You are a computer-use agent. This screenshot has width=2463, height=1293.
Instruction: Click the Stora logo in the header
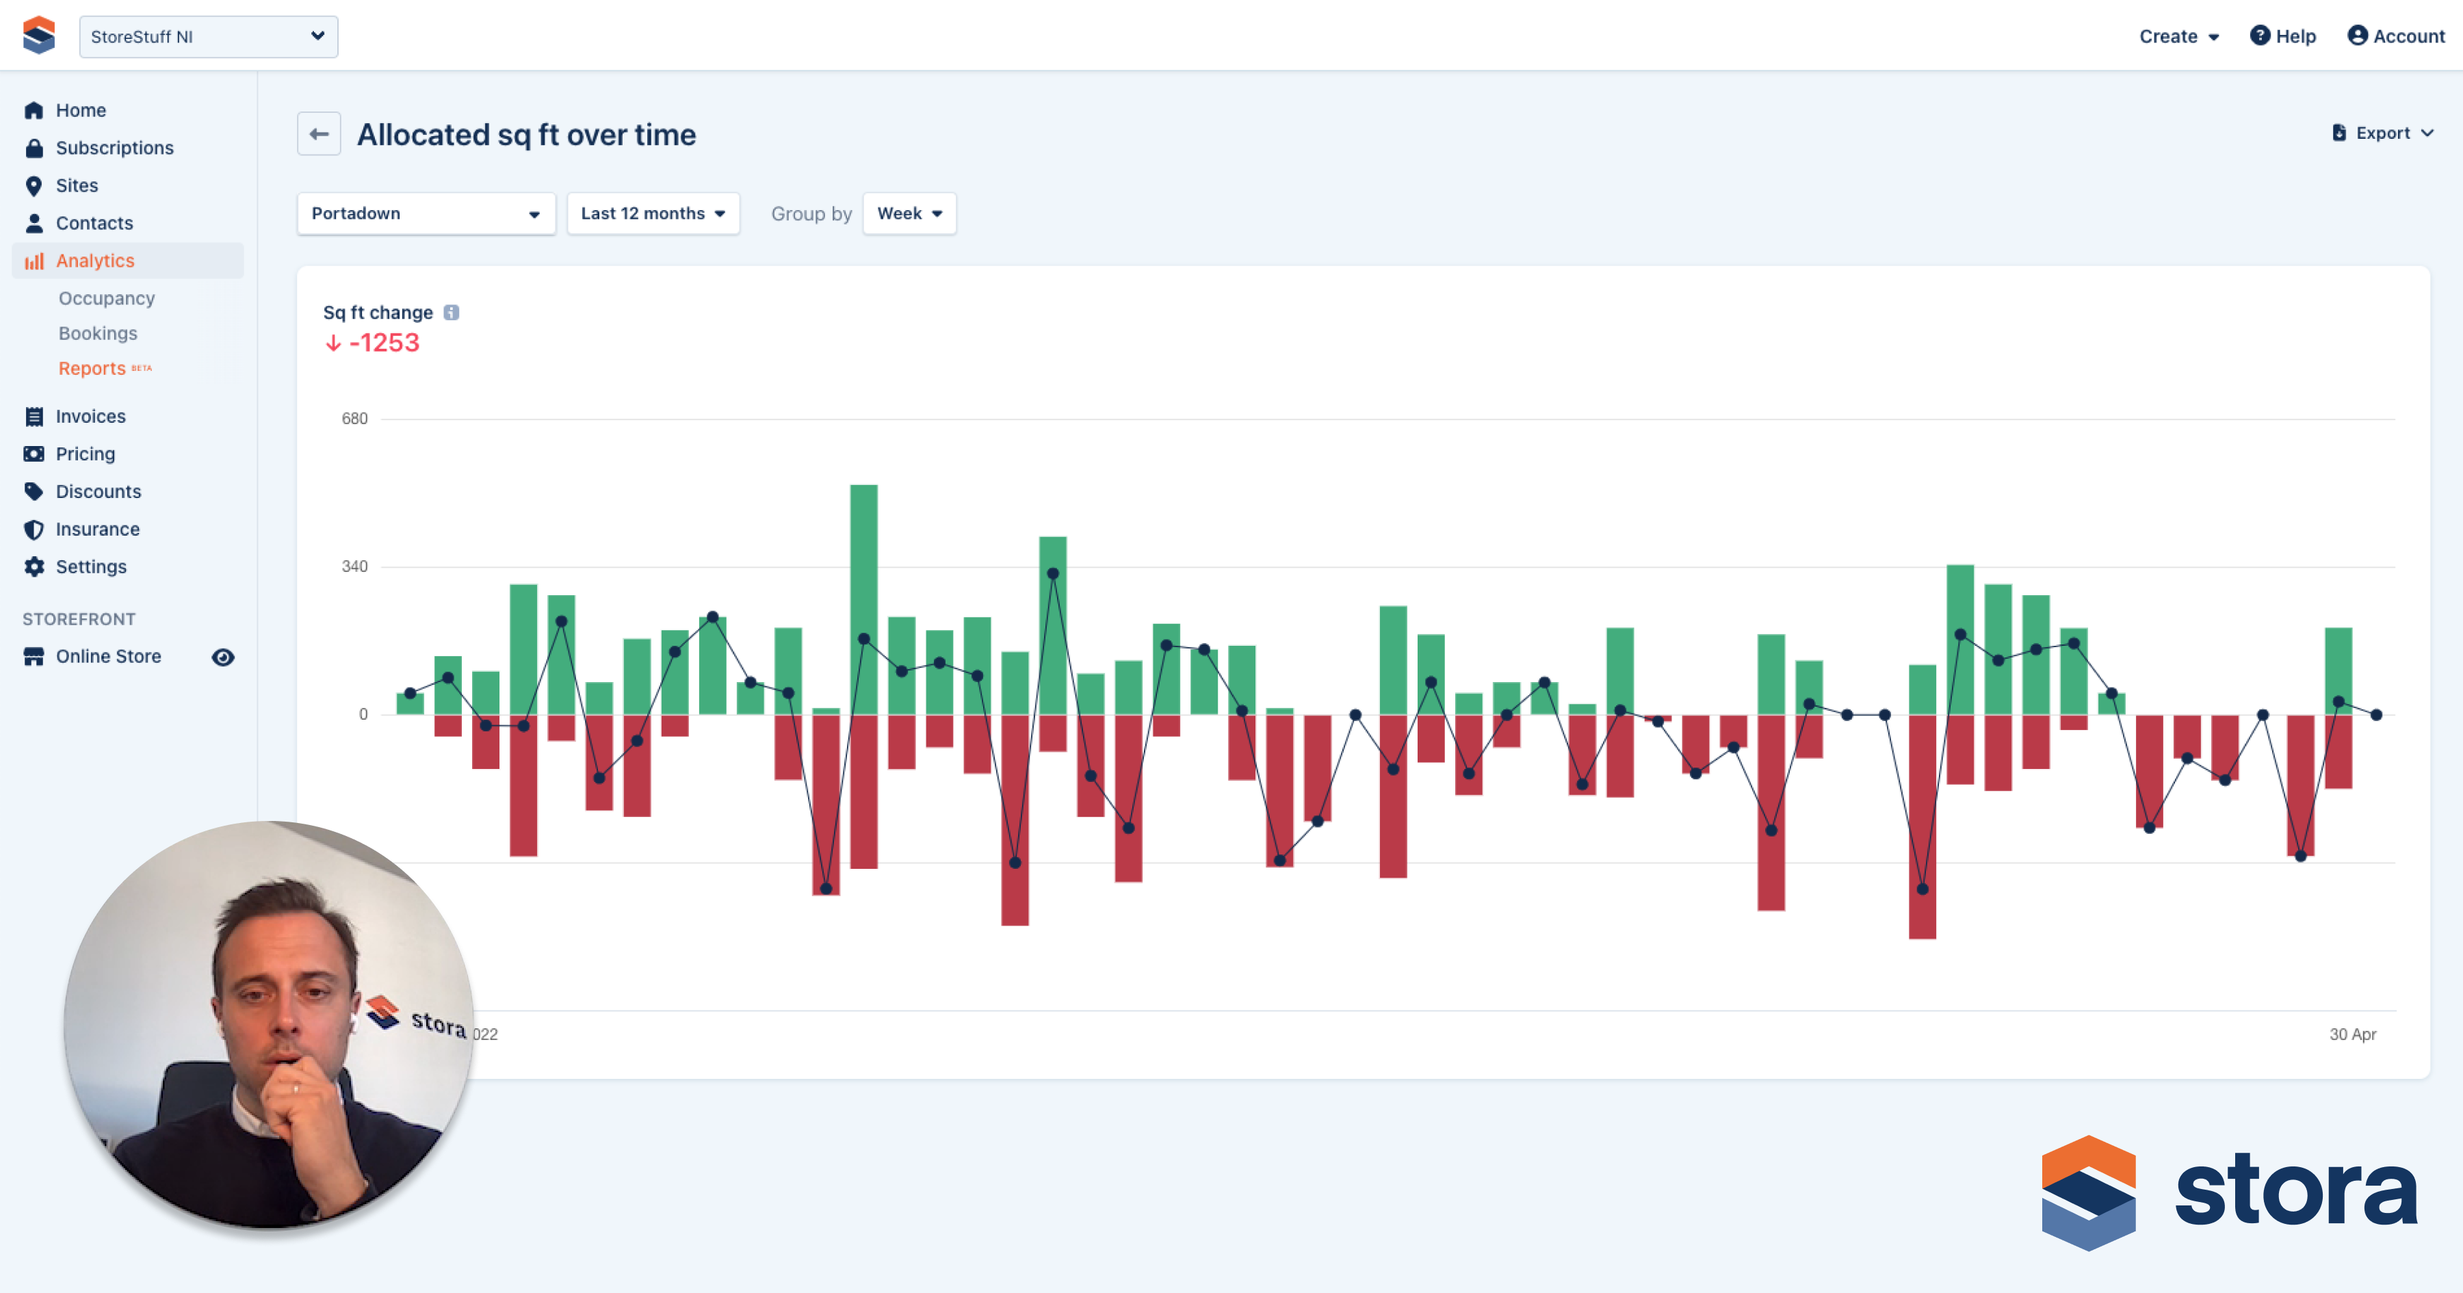click(39, 36)
